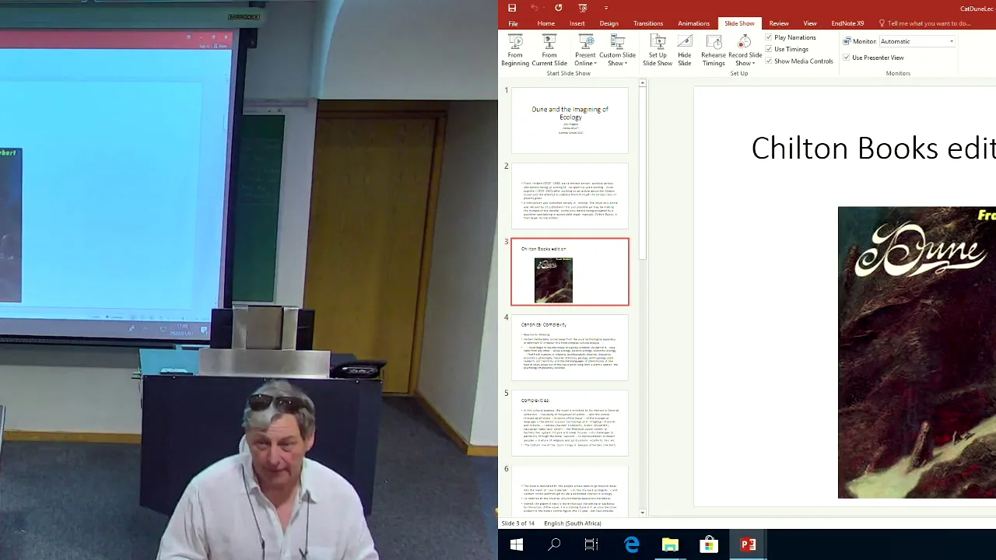This screenshot has height=560, width=996.
Task: Open the undo history dropdown arrow
Action: (545, 9)
